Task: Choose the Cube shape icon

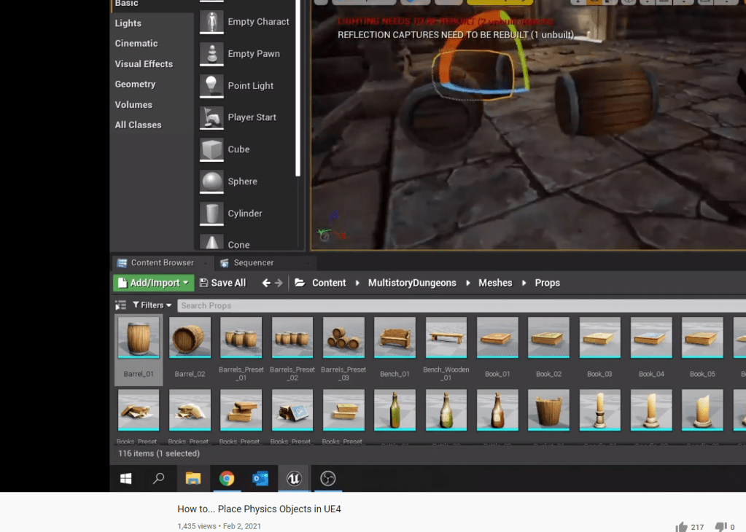Action: coord(211,149)
